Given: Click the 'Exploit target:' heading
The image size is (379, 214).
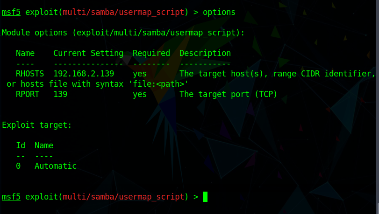Looking at the screenshot, I should point(37,125).
